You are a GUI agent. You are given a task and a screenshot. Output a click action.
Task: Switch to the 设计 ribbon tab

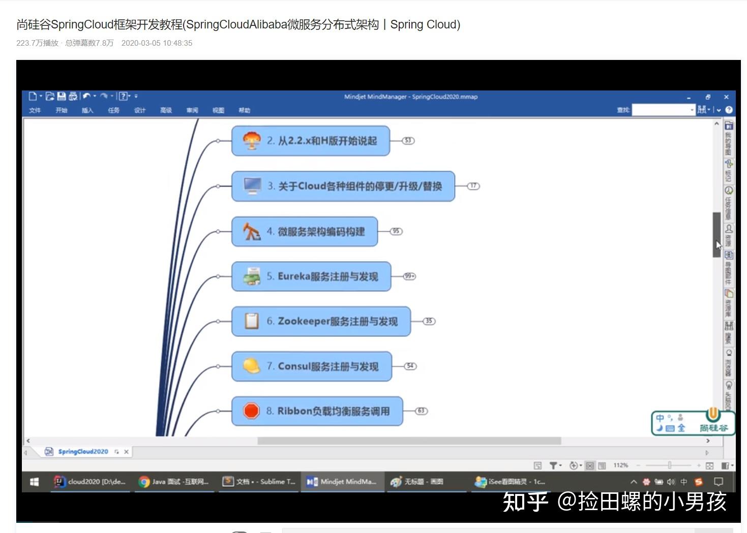(x=140, y=110)
